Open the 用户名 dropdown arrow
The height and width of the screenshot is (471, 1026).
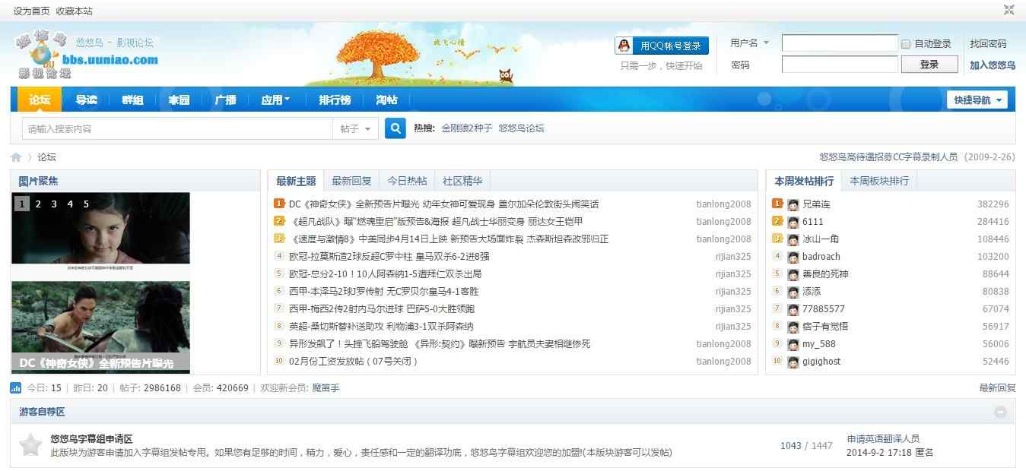[766, 43]
